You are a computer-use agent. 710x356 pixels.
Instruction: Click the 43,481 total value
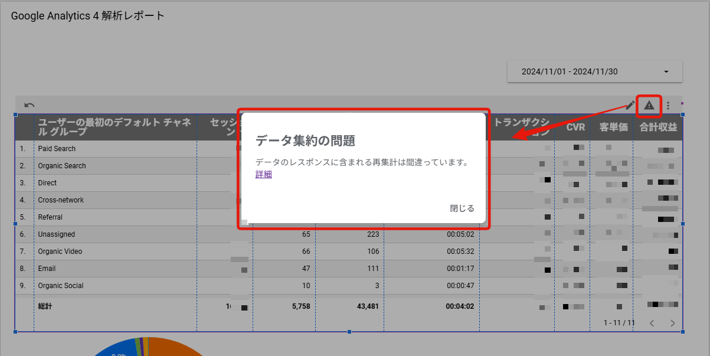coord(367,306)
